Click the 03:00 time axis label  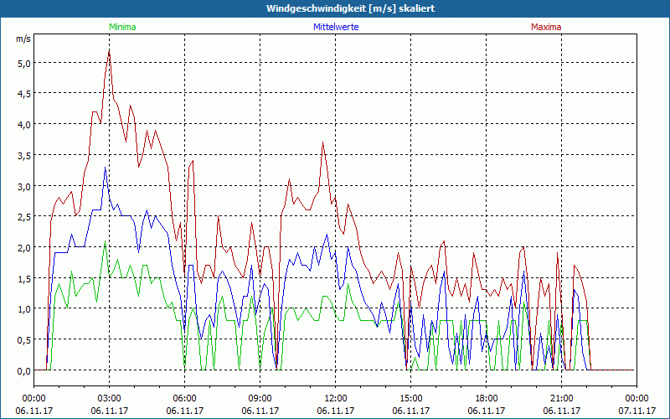pyautogui.click(x=110, y=399)
